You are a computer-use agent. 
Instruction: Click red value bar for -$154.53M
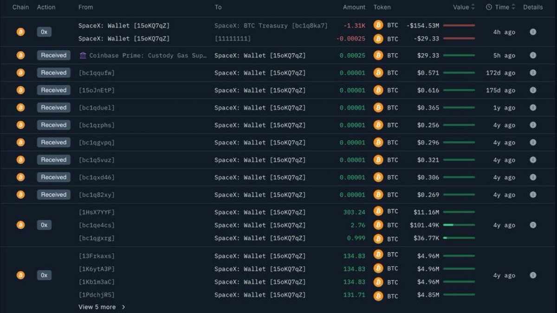point(459,25)
